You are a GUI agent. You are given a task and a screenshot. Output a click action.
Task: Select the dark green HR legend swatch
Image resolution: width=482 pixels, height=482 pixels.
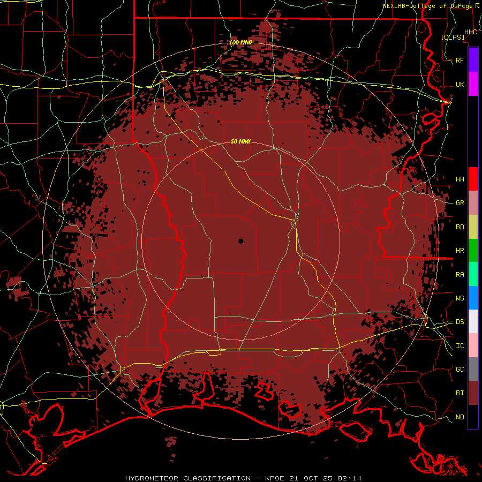473,251
